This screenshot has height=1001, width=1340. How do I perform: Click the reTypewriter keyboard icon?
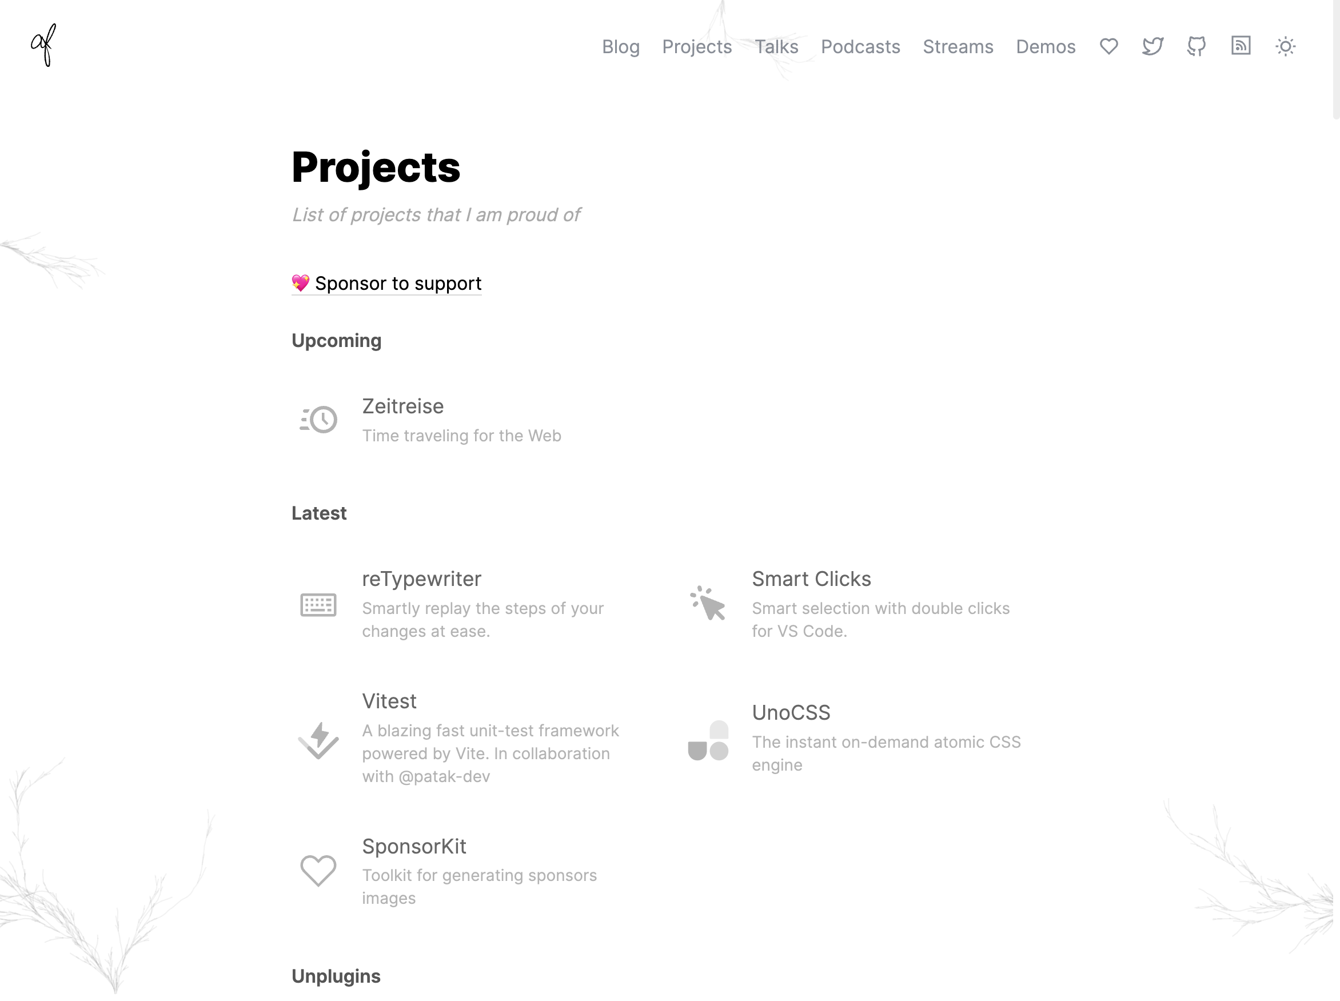pos(318,605)
